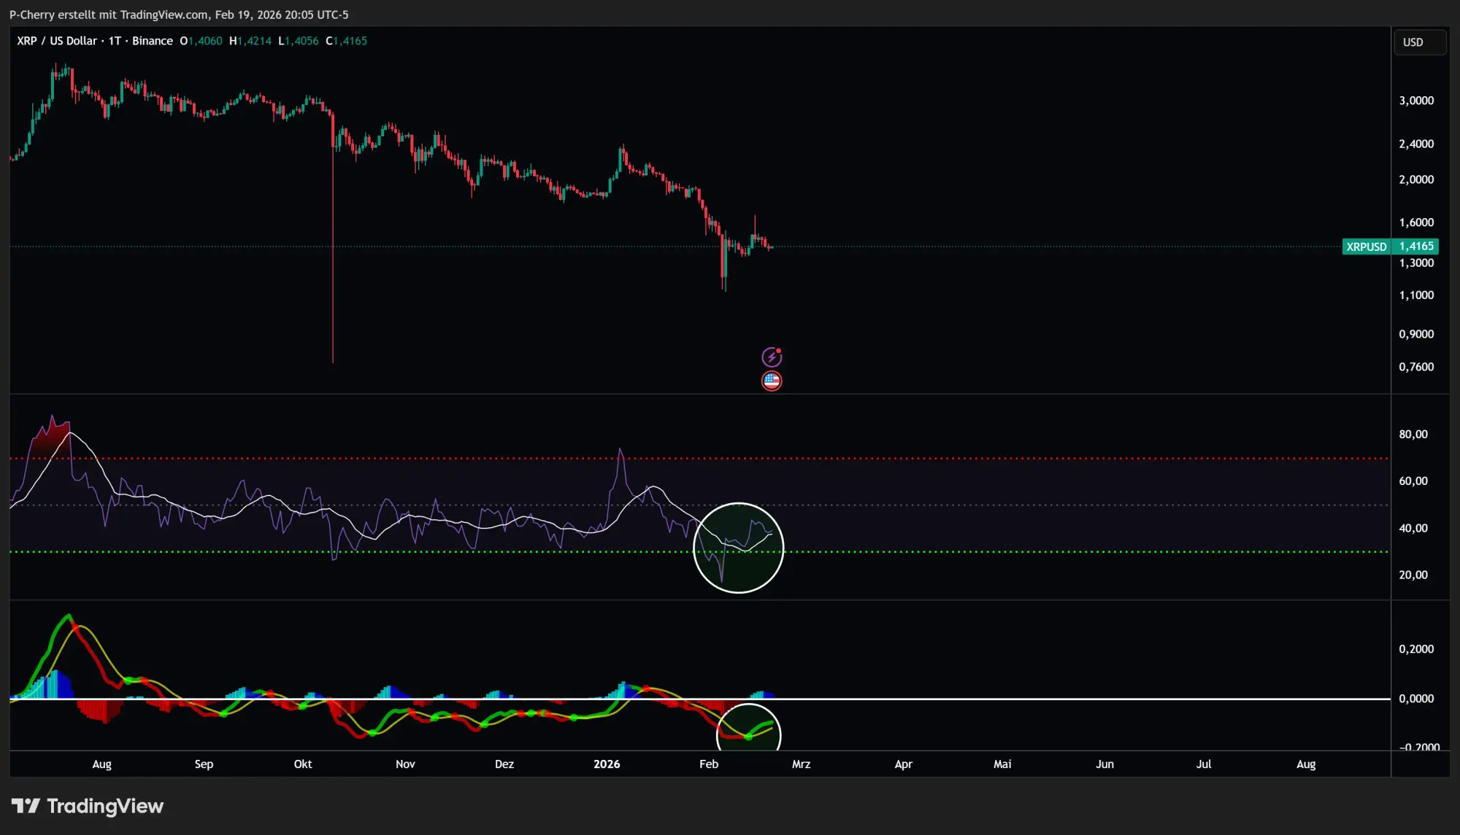Screen dimensions: 1460x835
Task: Click the purple lightning event icon
Action: [x=772, y=357]
